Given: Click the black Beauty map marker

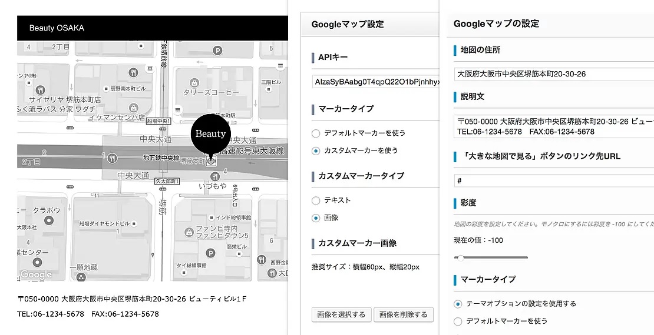Looking at the screenshot, I should [x=210, y=134].
